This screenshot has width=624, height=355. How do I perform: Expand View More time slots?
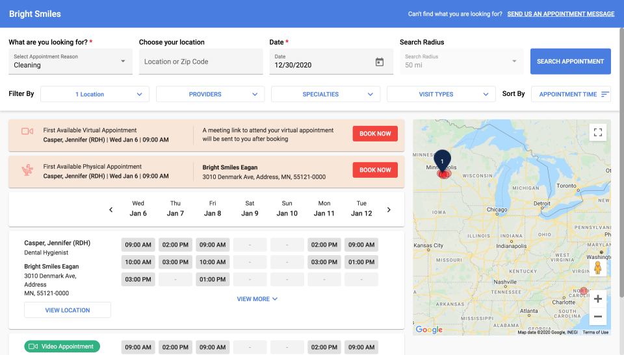[257, 299]
